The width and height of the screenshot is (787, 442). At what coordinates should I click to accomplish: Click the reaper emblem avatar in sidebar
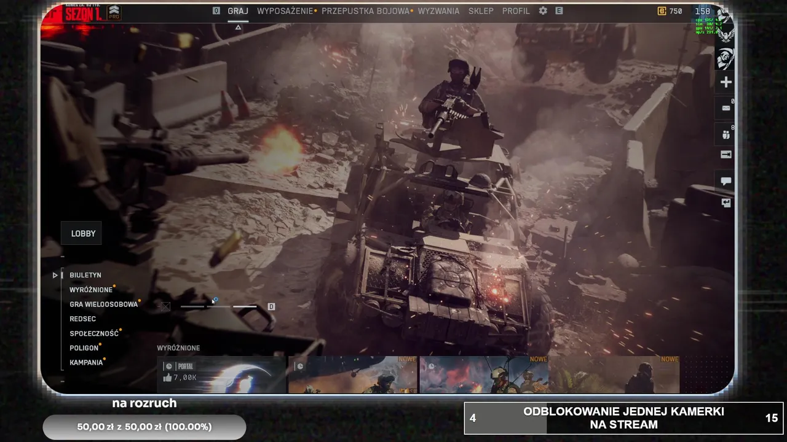coord(726,58)
